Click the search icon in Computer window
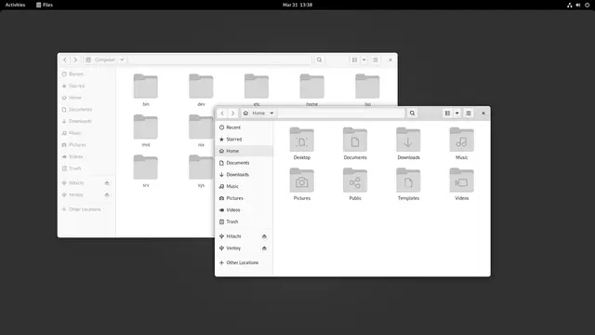This screenshot has width=595, height=335. (x=319, y=60)
